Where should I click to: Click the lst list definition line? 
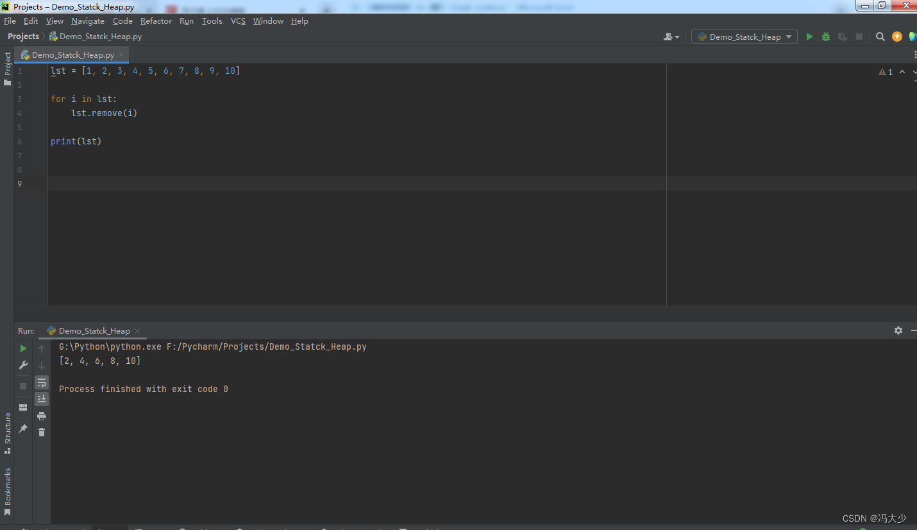pos(146,71)
